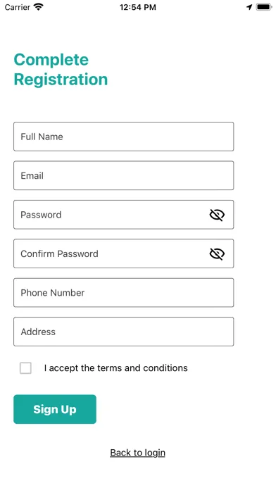Select the Email input field
This screenshot has height=490, width=276.
(123, 175)
